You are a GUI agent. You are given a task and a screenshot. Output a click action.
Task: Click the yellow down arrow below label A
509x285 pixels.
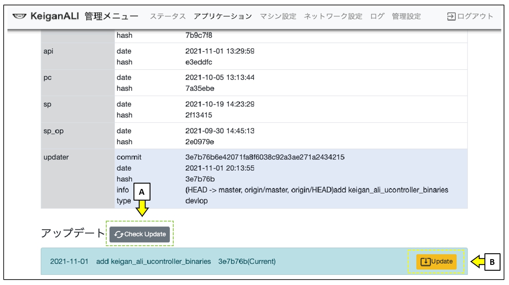tap(142, 208)
